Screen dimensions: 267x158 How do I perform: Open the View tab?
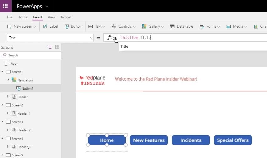[x=51, y=17]
